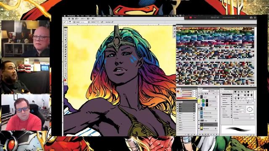Image resolution: width=269 pixels, height=151 pixels.
Task: Open the Screen Mode dropdown
Action: [93, 18]
